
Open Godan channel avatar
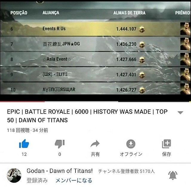(14, 175)
